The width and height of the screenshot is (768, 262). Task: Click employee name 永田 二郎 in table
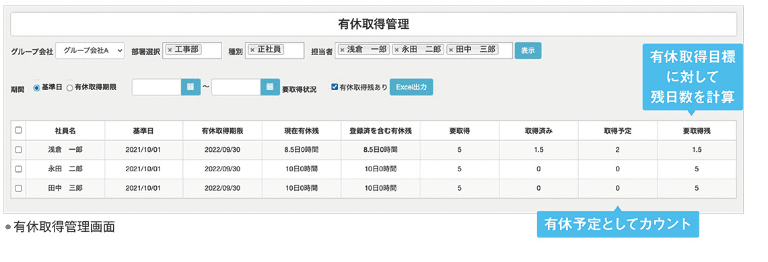tap(65, 169)
